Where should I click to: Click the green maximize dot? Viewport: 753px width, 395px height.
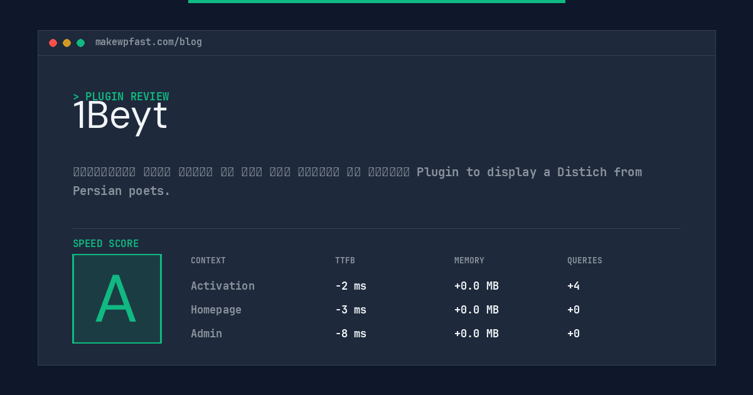(80, 43)
